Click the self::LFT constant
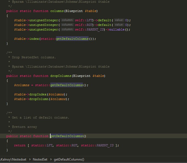 point(84,20)
